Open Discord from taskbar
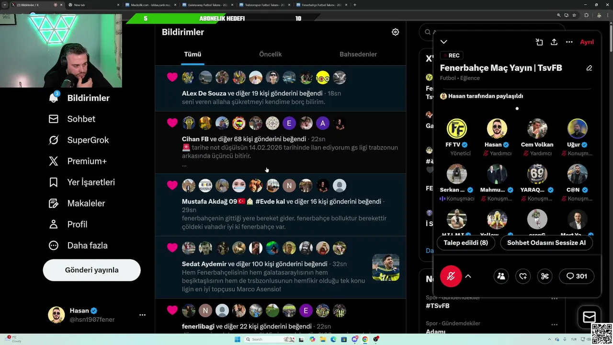The width and height of the screenshot is (613, 345). [x=354, y=339]
